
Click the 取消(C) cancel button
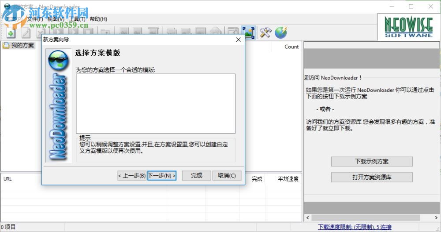pos(227,176)
